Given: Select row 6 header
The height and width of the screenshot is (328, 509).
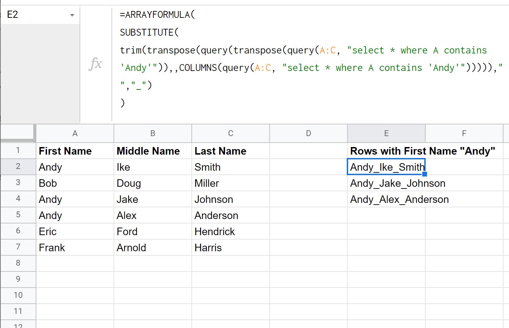Looking at the screenshot, I should coord(18,231).
